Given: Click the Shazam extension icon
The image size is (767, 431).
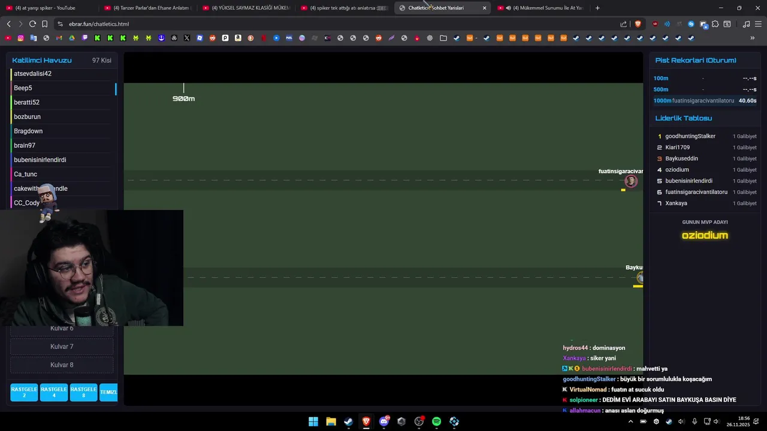Looking at the screenshot, I should [691, 24].
